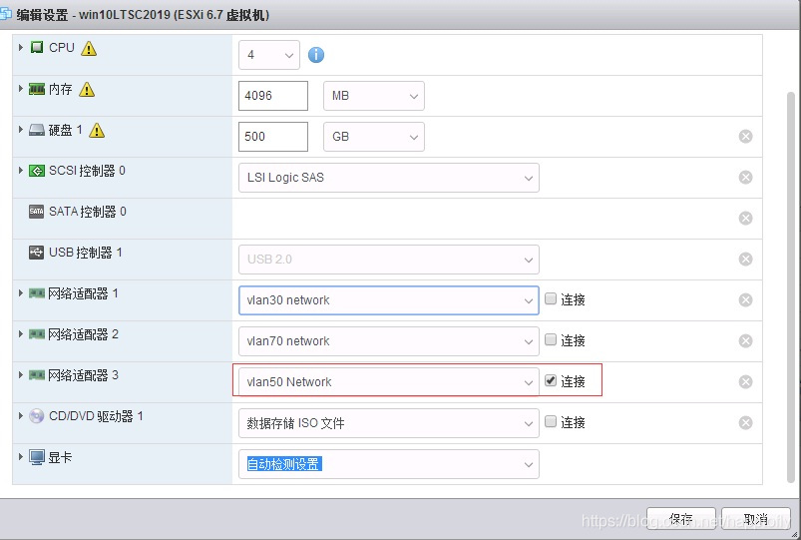Remove network adapter 2 with its X icon
The height and width of the screenshot is (540, 801).
745,340
